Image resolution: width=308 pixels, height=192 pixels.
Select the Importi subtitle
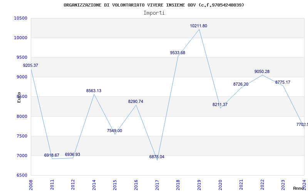(154, 13)
